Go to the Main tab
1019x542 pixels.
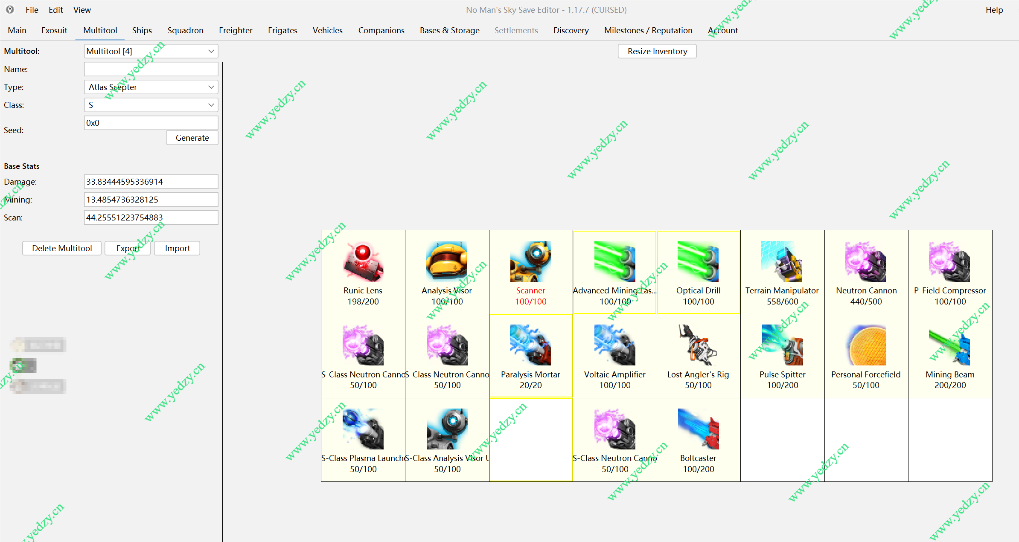(17, 30)
